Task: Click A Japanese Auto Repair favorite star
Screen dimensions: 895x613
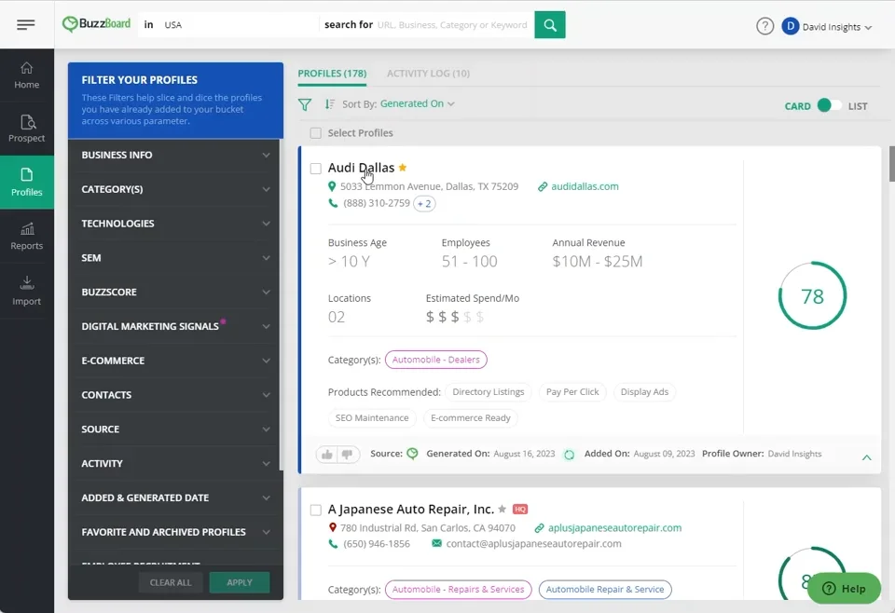Action: point(502,509)
